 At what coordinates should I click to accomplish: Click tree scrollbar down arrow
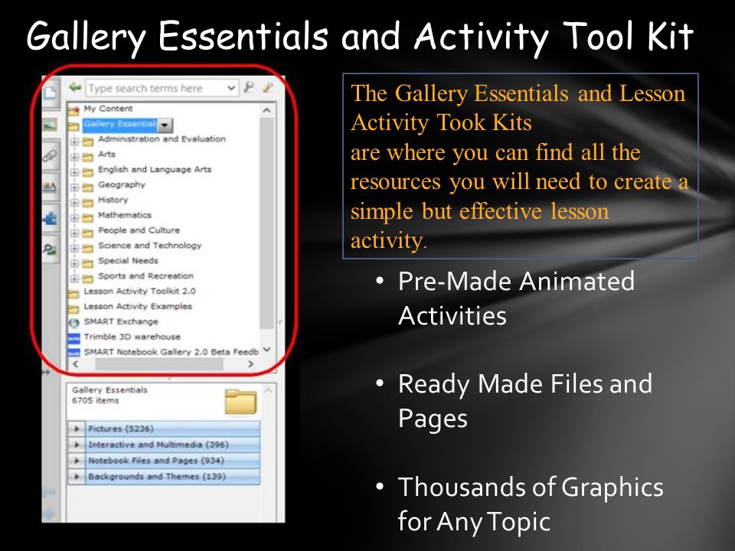click(x=266, y=349)
